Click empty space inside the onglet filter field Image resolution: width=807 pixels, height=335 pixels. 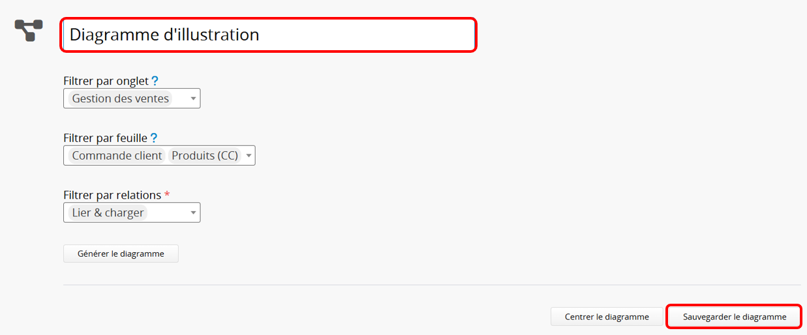click(x=180, y=99)
